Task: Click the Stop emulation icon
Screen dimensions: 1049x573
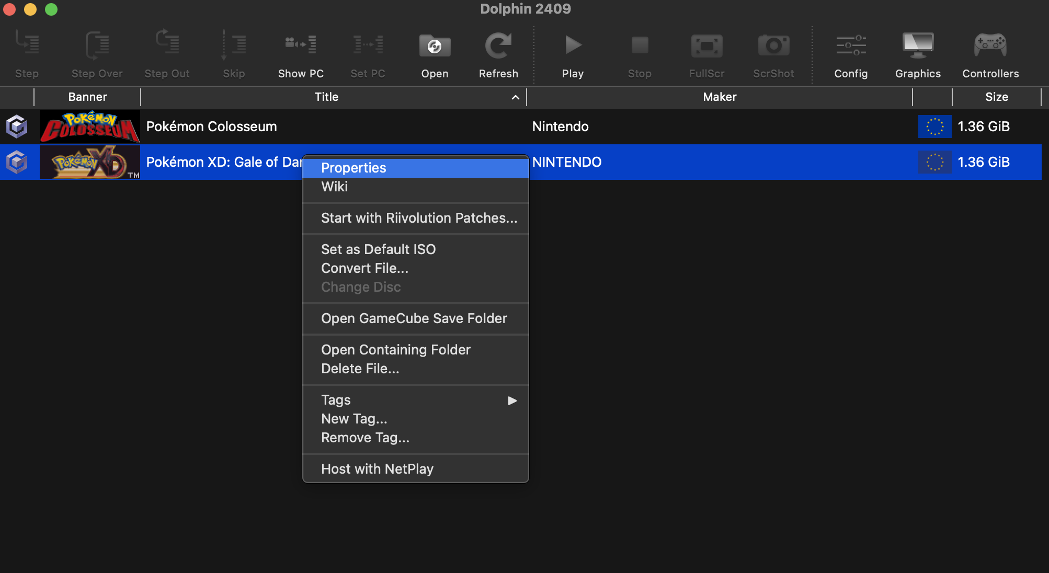Action: 640,45
